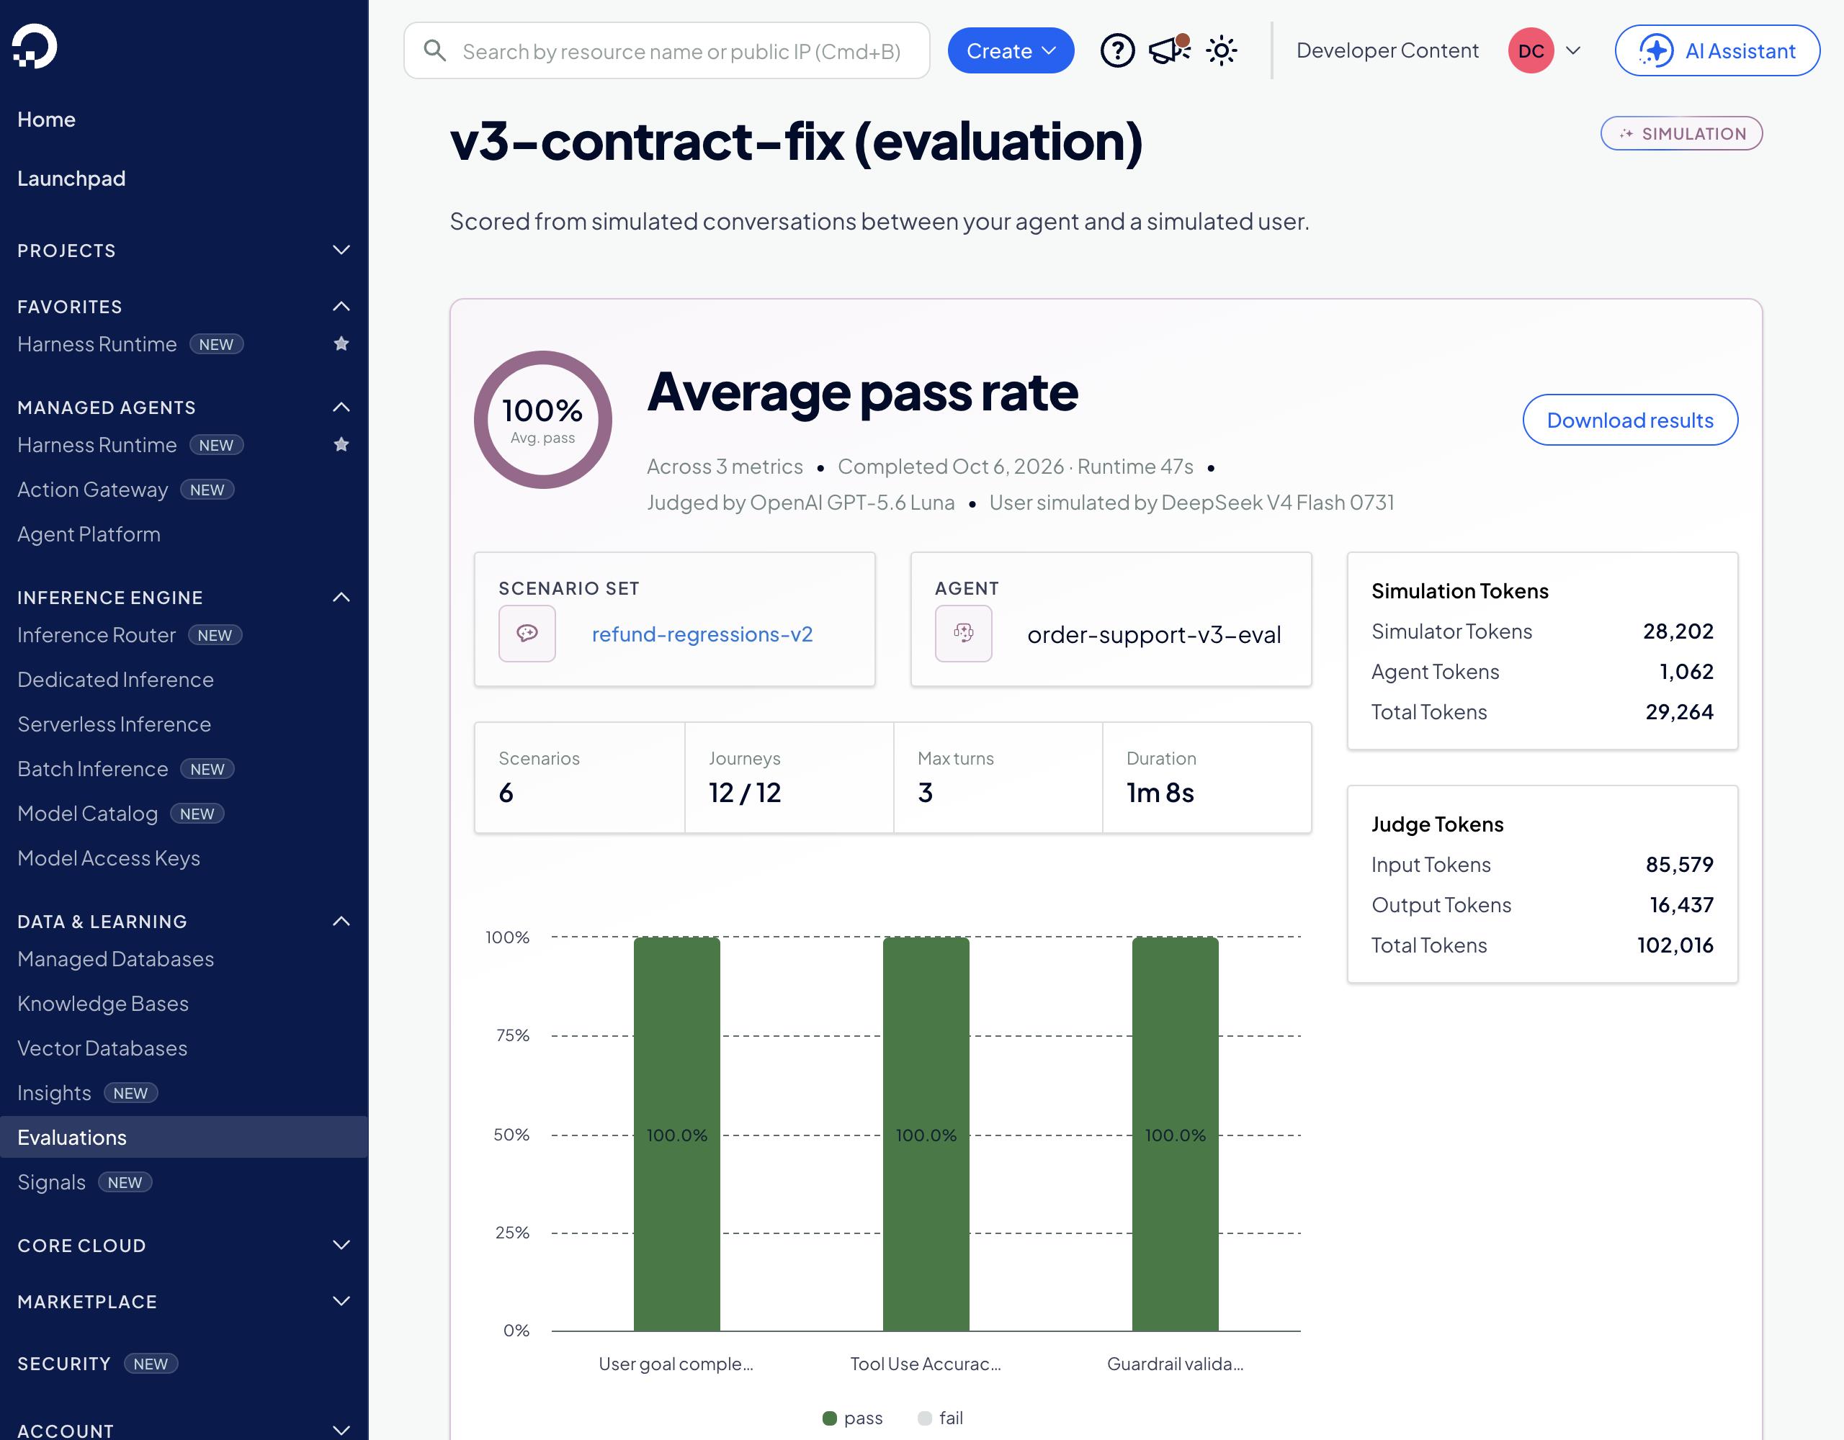Click the search magnifier icon
This screenshot has width=1844, height=1440.
(435, 50)
